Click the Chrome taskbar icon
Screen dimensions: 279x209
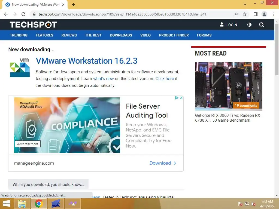pyautogui.click(x=39, y=204)
